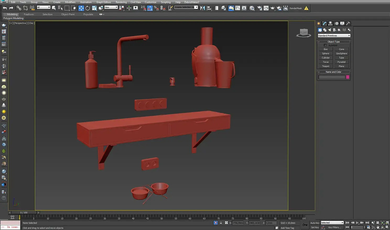This screenshot has width=390, height=230.
Task: Click the Teapot primitive button
Action: pyautogui.click(x=326, y=66)
